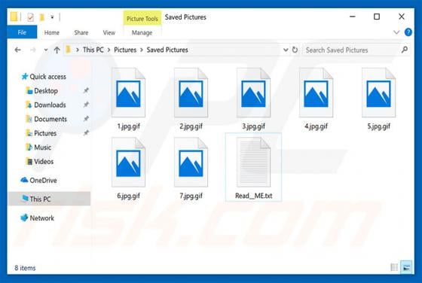This screenshot has height=283, width=422.
Task: Open the address bar history dropdown
Action: (x=286, y=50)
